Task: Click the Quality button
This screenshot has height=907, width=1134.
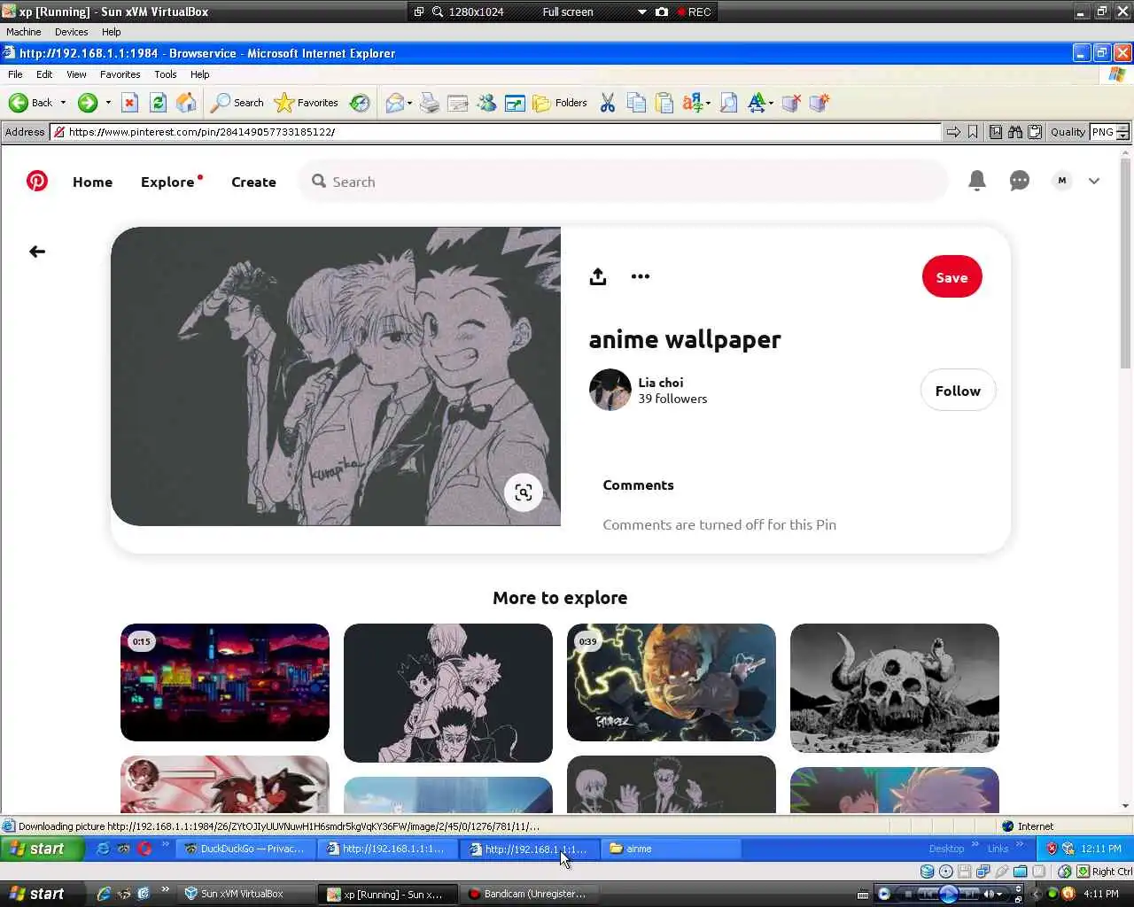Action: pyautogui.click(x=1068, y=132)
